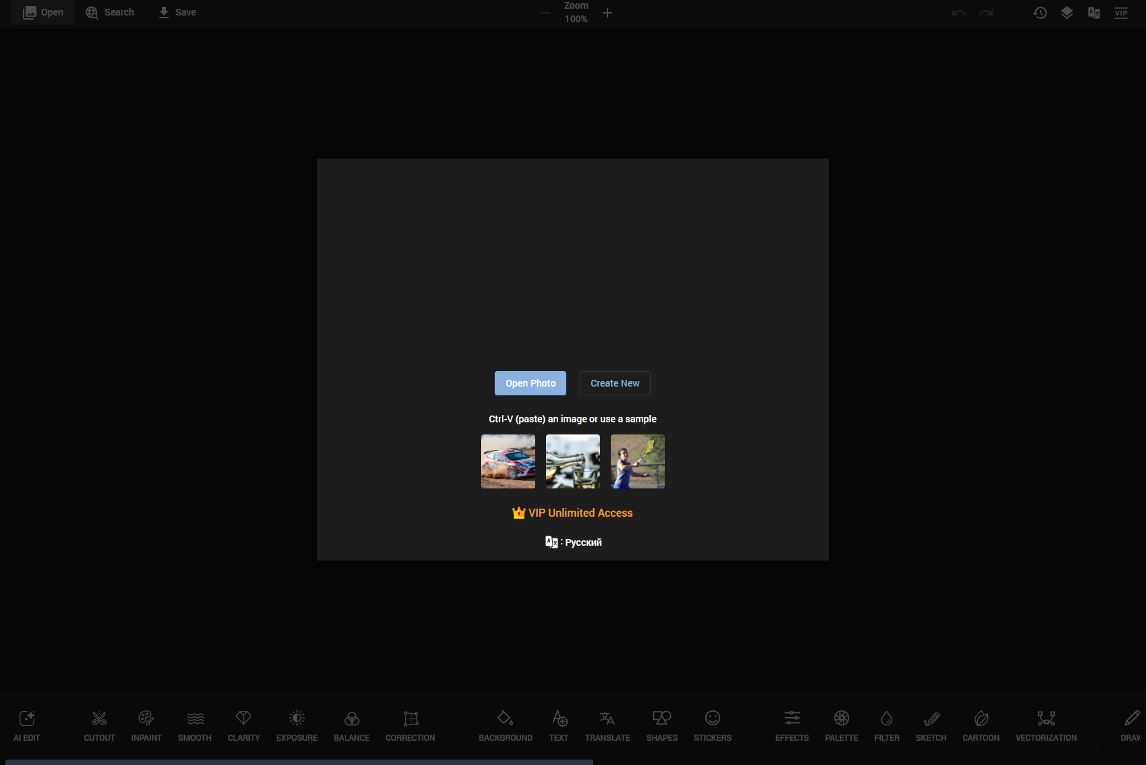Viewport: 1146px width, 765px height.
Task: Follow the VIP Unlimited Access link
Action: pyautogui.click(x=572, y=513)
